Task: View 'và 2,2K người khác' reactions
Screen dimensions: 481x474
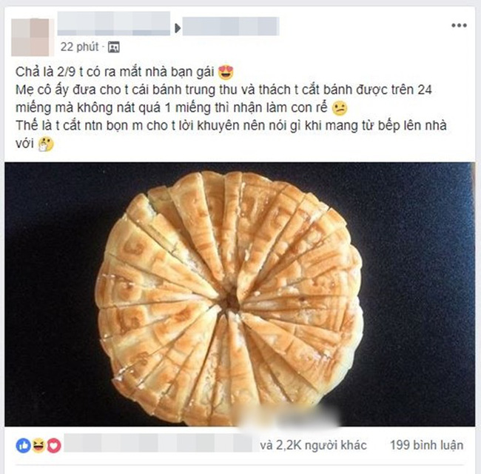Action: coord(313,445)
